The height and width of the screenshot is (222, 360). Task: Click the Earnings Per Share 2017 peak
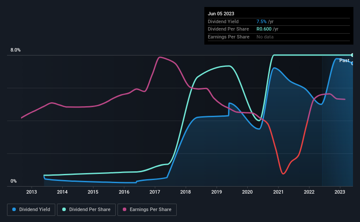click(160, 57)
